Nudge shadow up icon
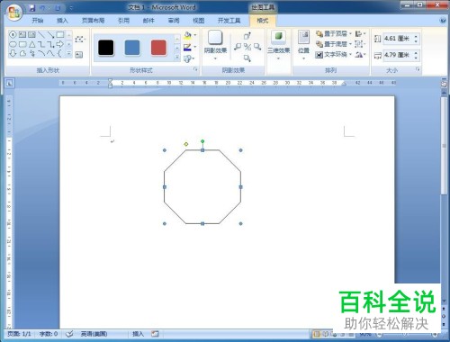This screenshot has width=450, height=342. point(247,36)
